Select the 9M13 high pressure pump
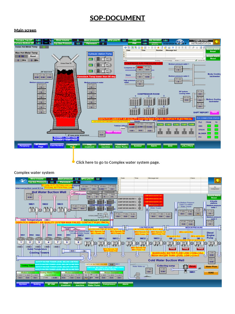The width and height of the screenshot is (235, 314). 118,243
